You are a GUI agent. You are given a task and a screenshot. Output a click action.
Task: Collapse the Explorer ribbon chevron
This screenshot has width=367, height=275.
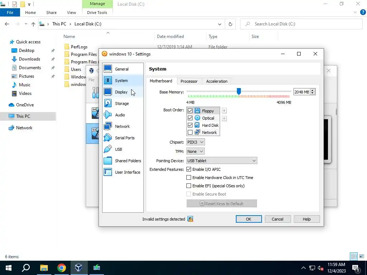pos(355,13)
